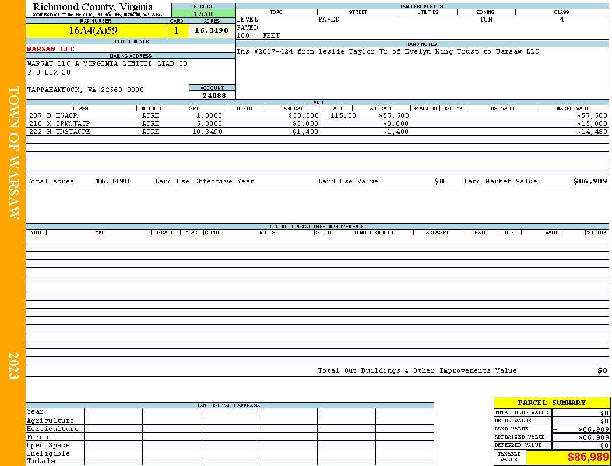Click Land Use Effective Year label
612x466 pixels.
[205, 181]
